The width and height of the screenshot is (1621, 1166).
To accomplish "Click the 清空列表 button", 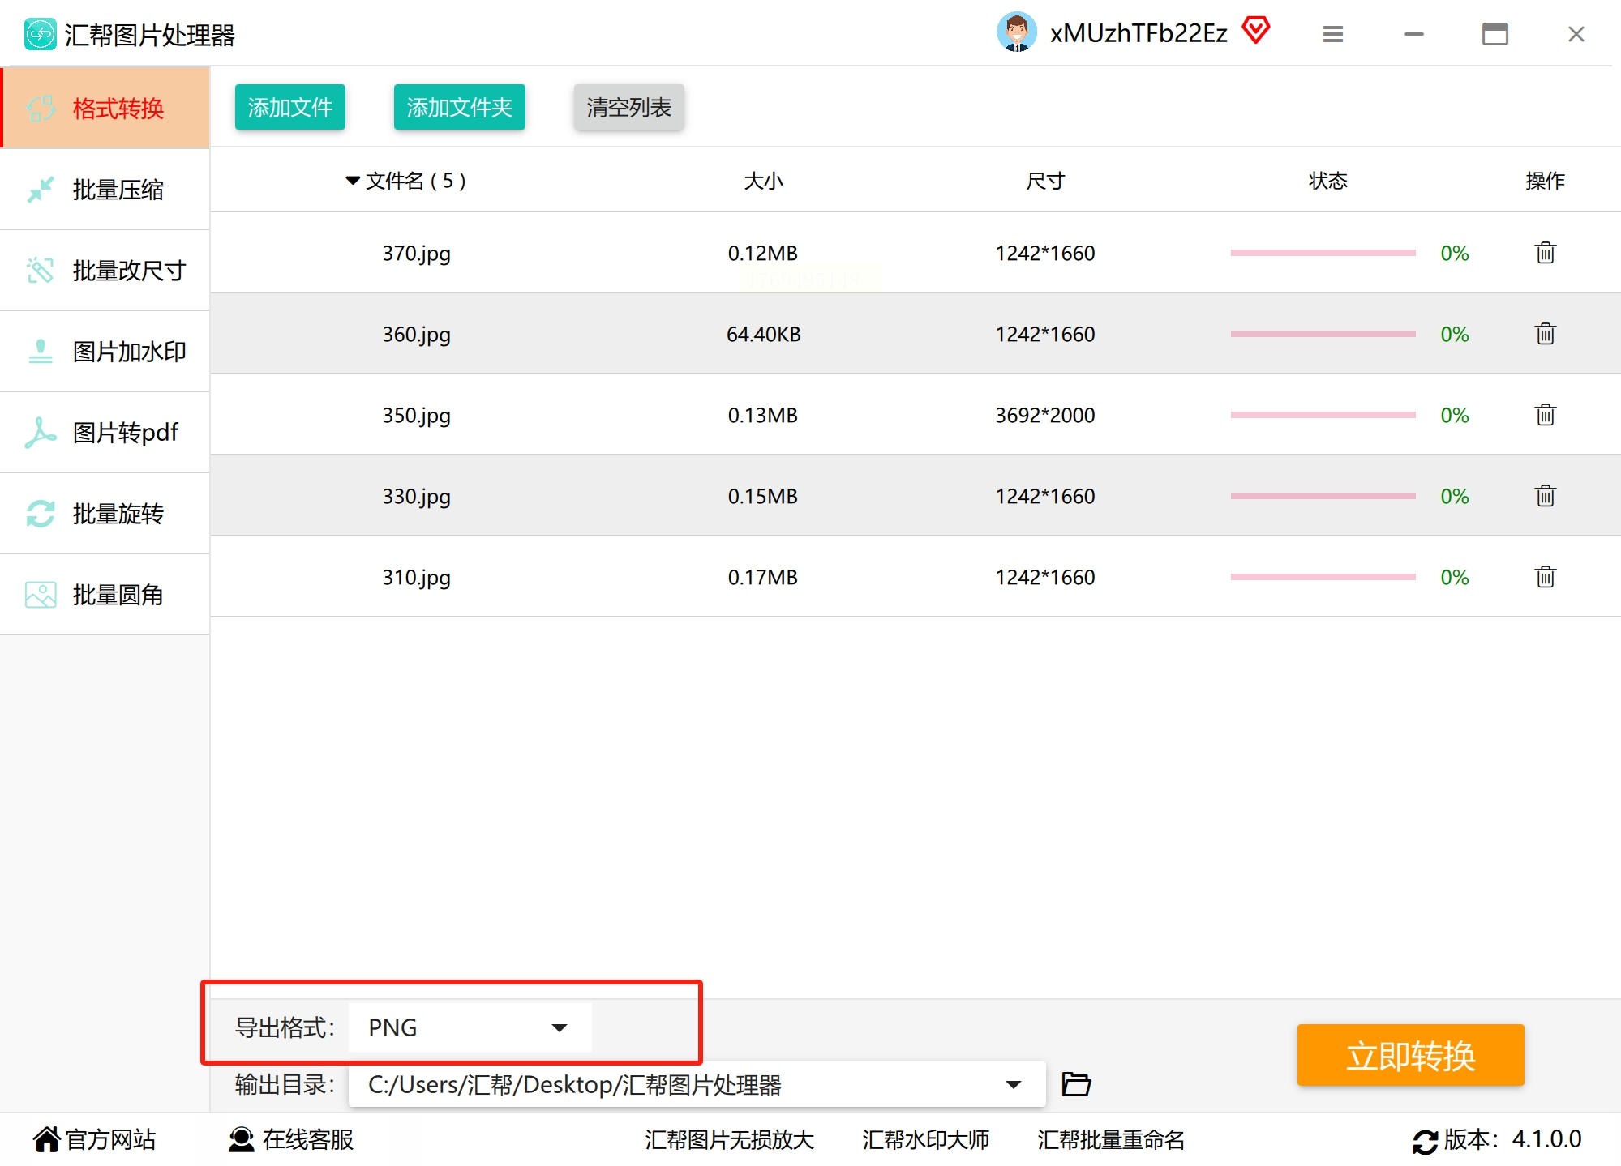I will pos(628,107).
